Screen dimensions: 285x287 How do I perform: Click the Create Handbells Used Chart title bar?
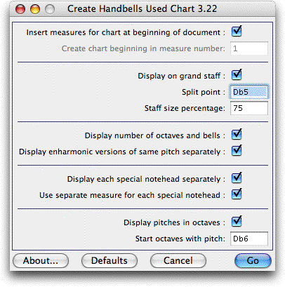click(x=142, y=9)
